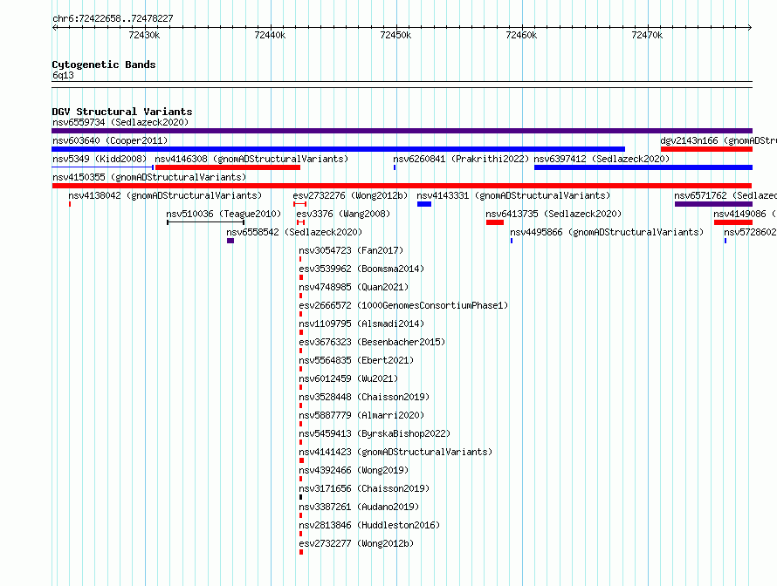Viewport: 777px width, 586px height.
Task: Open esv2666572 1000GenomesConsortiumPhase1 label
Action: tap(404, 305)
